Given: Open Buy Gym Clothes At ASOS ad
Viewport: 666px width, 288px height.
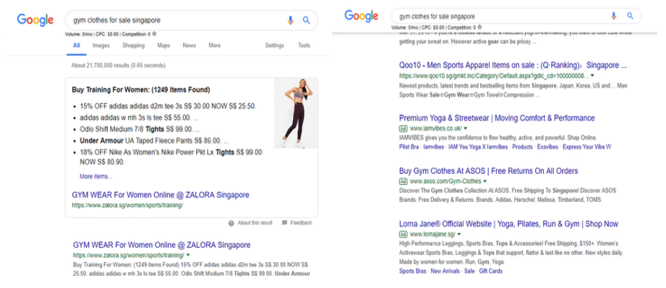Looking at the screenshot, I should point(488,171).
